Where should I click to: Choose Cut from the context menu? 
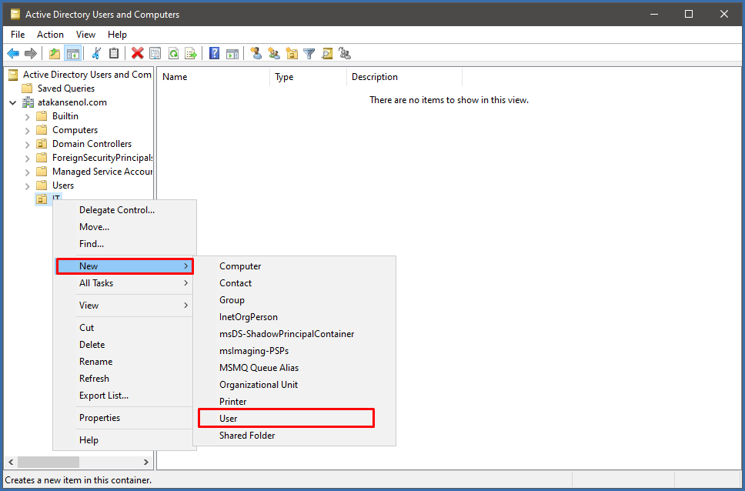pos(125,328)
